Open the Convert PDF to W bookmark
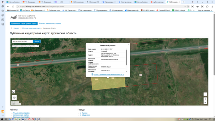Image resolution: width=215 pixels, height=121 pixels. [163, 10]
